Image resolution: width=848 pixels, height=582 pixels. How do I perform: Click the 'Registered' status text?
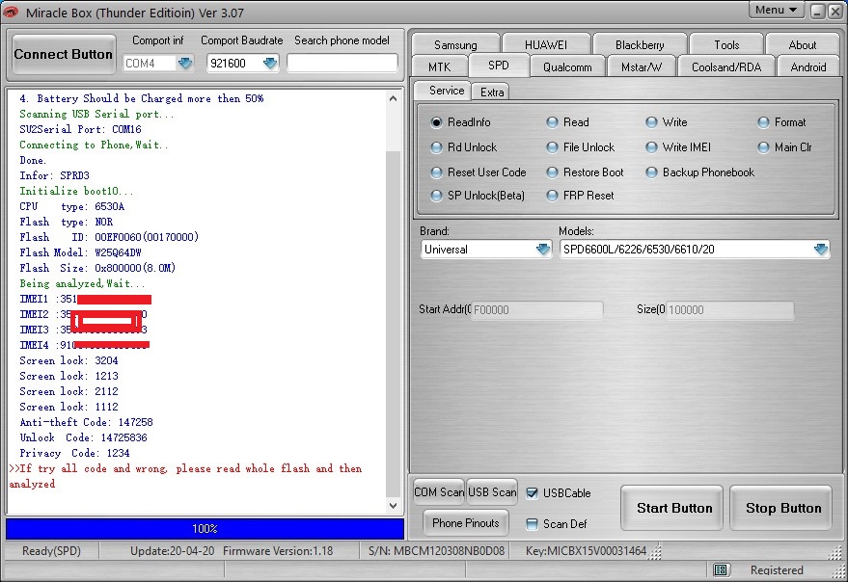coord(777,570)
